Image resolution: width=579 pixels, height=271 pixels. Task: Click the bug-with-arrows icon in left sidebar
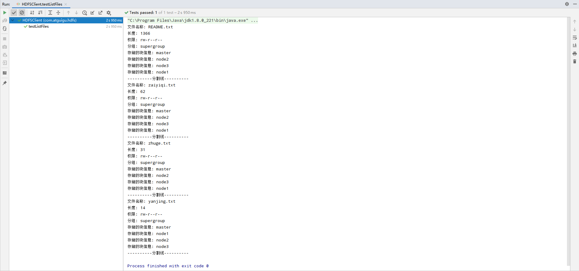(x=5, y=55)
